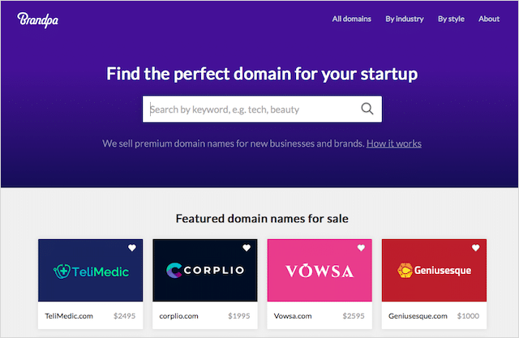
Task: Favorite TeliMedic with the heart icon
Action: pyautogui.click(x=132, y=248)
